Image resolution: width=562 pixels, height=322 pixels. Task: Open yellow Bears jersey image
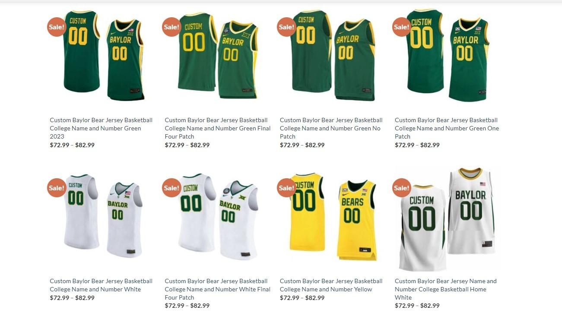click(x=333, y=217)
